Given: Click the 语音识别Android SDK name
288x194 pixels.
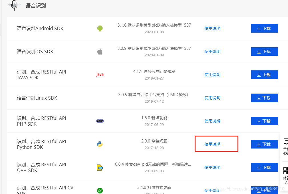Looking at the screenshot, I should pos(40,28).
